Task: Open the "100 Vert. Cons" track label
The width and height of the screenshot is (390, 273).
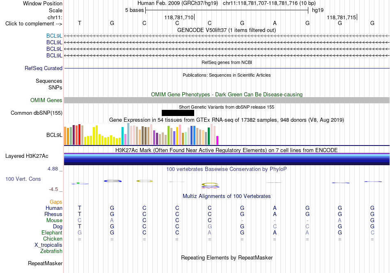Action: tap(23, 179)
